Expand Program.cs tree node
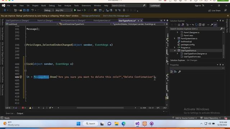The image size is (230, 129). coord(175,48)
